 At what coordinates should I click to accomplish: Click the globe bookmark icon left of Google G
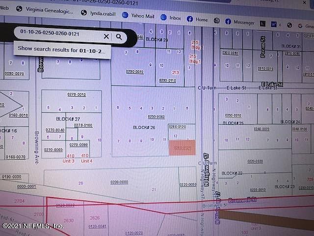click(289, 25)
